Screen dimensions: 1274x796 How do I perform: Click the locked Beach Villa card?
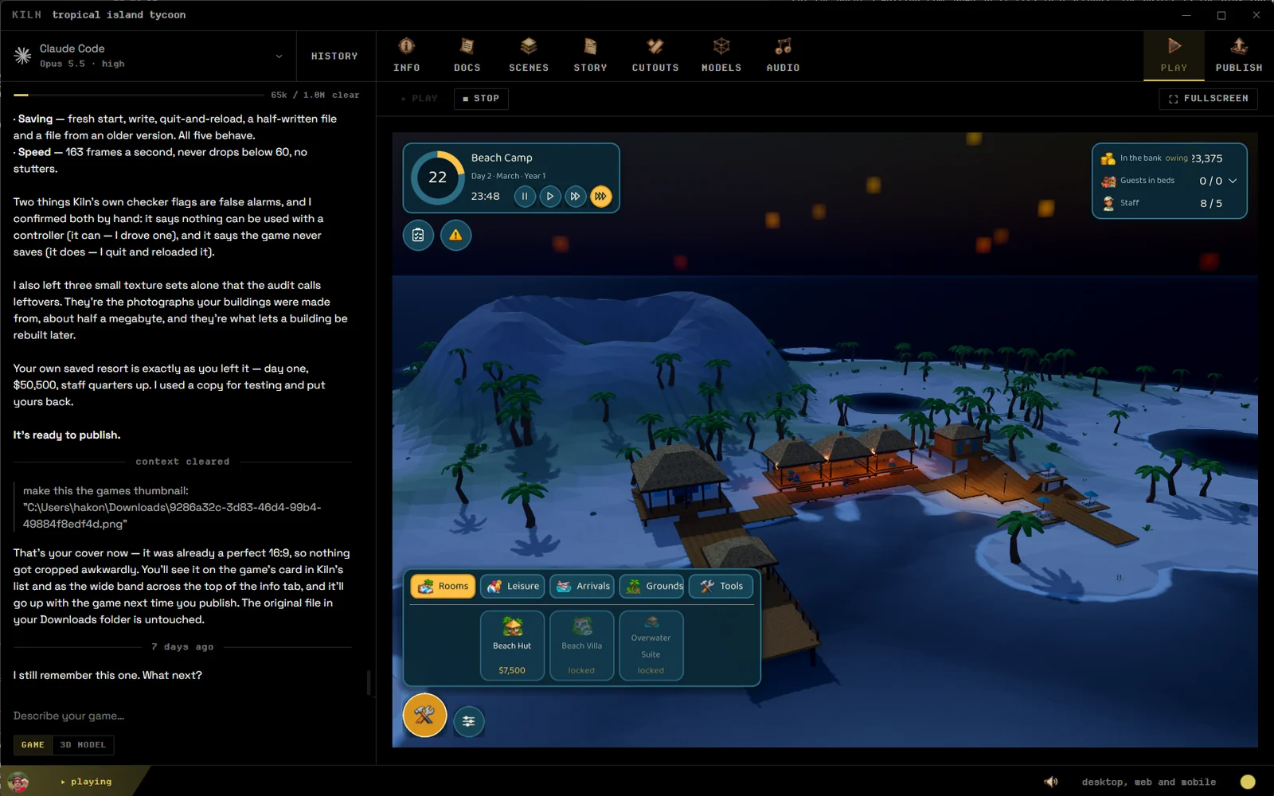pyautogui.click(x=581, y=646)
